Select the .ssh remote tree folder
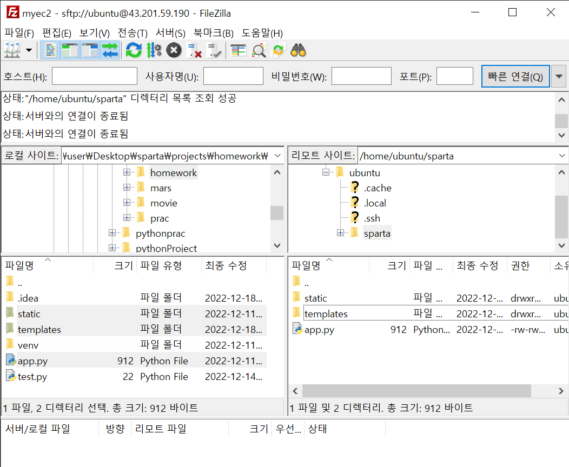Screen dimensions: 569x467 click(x=372, y=218)
